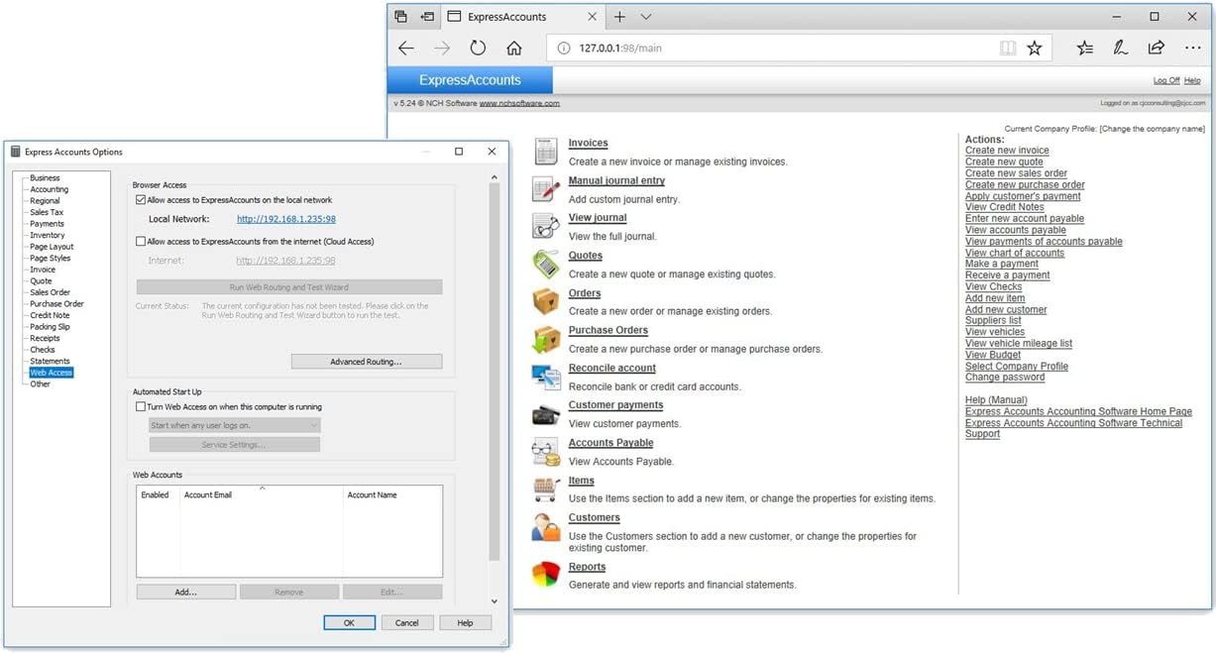The height and width of the screenshot is (653, 1216).
Task: Click the Quotes price tag icon
Action: click(545, 265)
